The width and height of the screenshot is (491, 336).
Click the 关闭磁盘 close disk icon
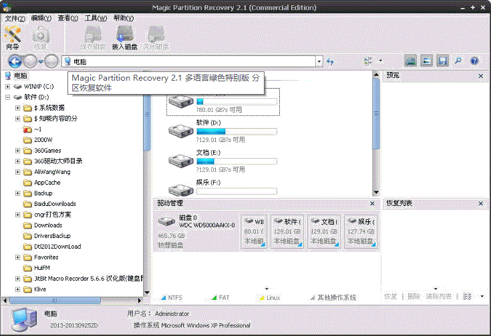point(156,38)
